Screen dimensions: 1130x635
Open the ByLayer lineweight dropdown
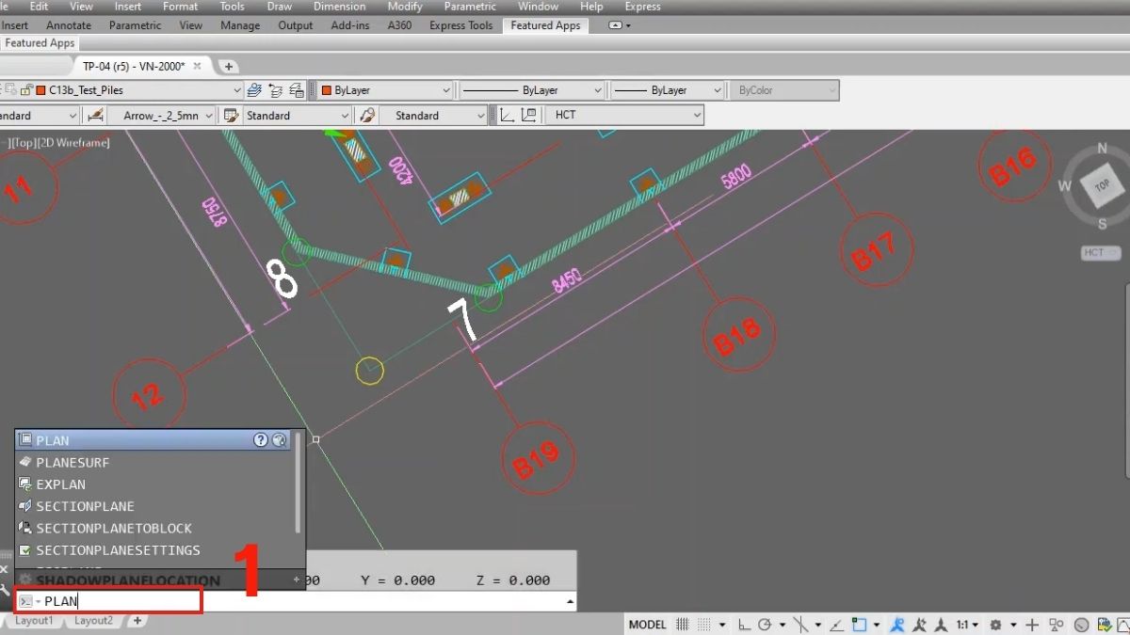[x=716, y=90]
